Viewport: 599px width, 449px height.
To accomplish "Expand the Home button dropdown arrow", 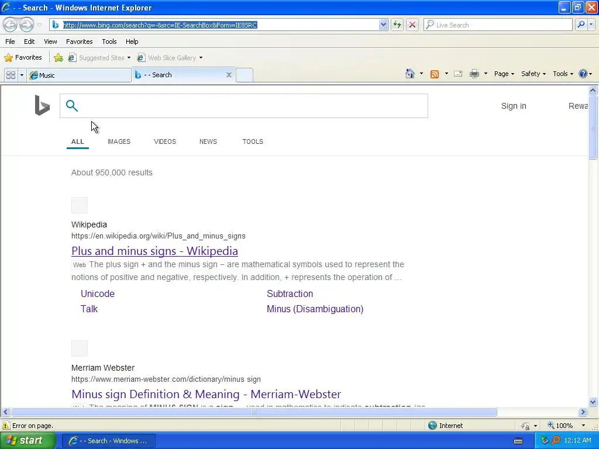I will pos(421,74).
